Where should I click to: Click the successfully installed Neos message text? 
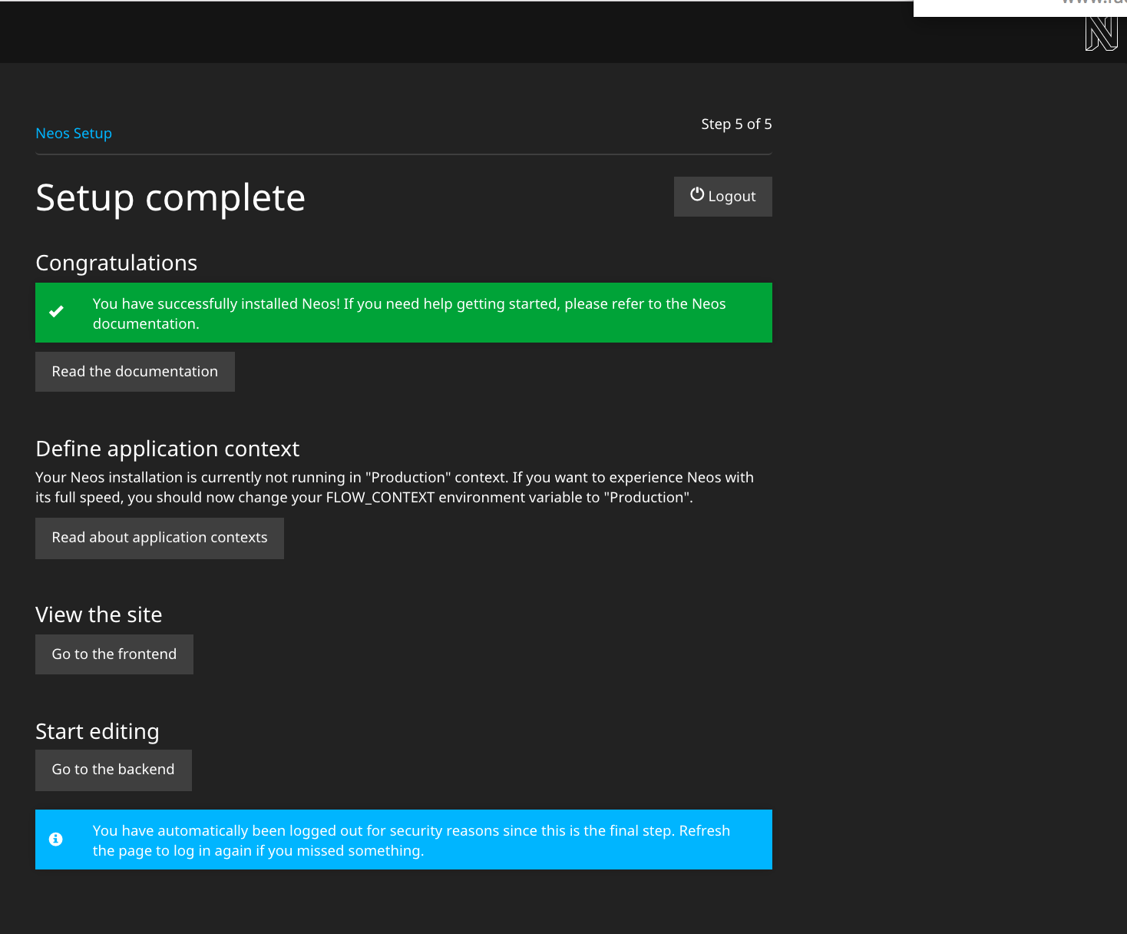pos(408,313)
